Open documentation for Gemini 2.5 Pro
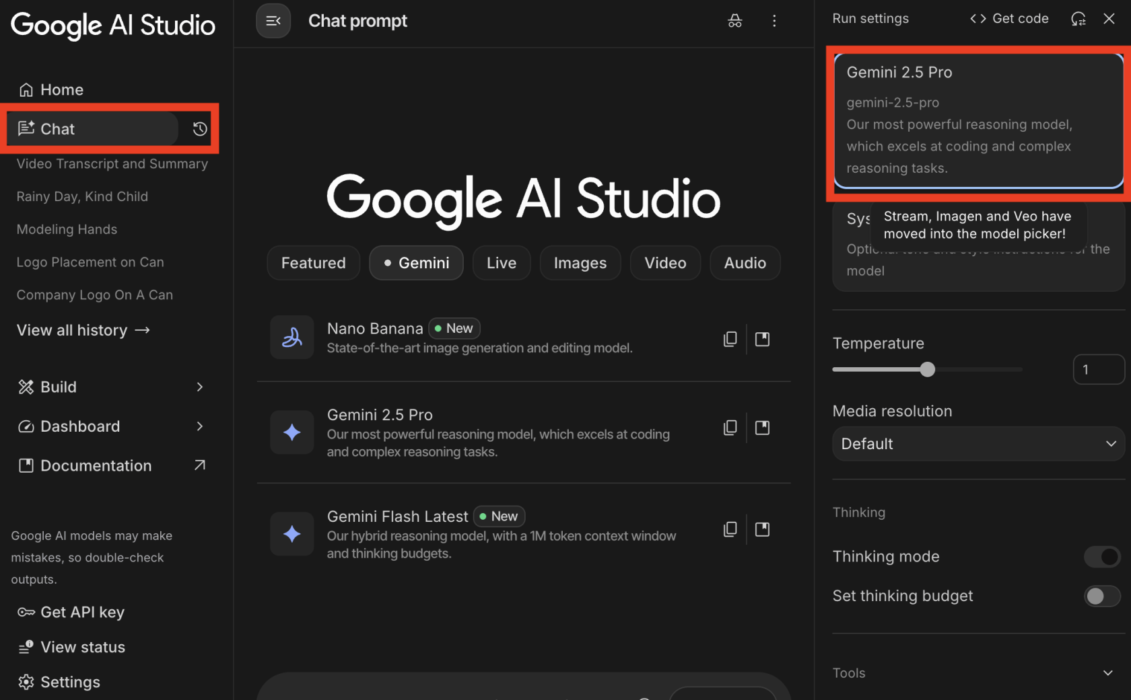Image resolution: width=1131 pixels, height=700 pixels. pyautogui.click(x=762, y=428)
